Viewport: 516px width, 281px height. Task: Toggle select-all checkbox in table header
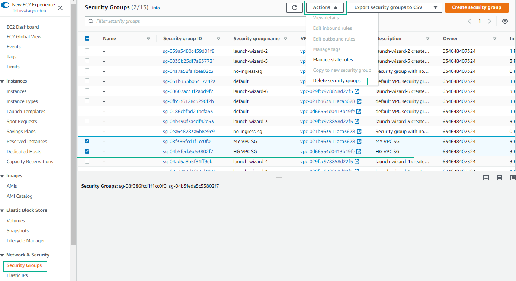pos(87,38)
